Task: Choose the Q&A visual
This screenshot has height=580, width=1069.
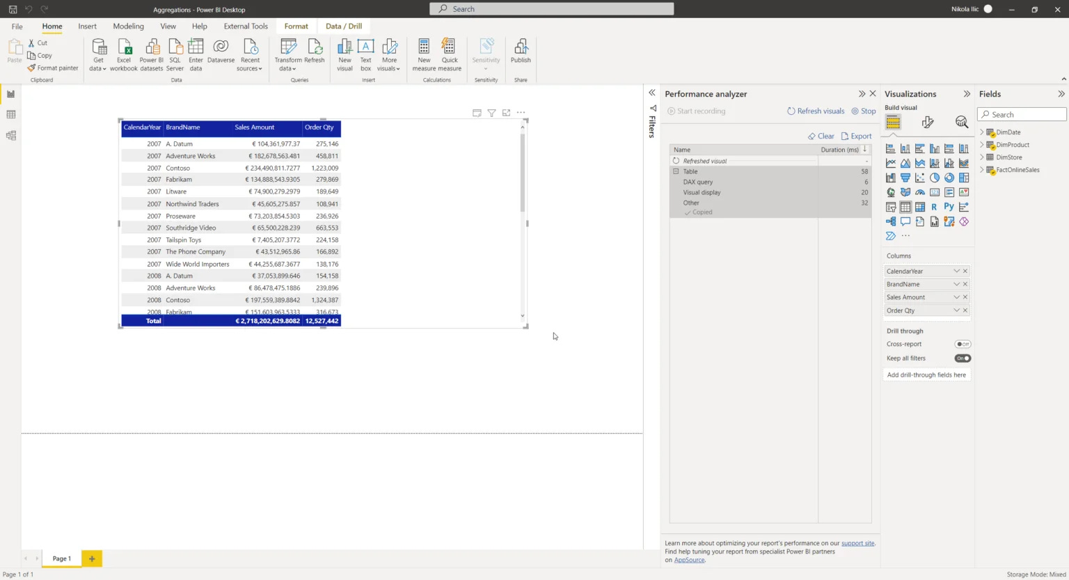Action: [905, 221]
